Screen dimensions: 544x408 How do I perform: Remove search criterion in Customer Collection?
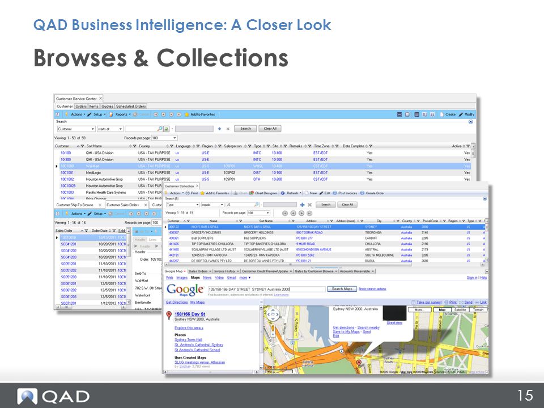point(310,205)
